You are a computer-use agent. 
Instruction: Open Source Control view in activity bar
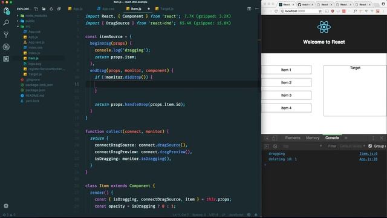click(6, 35)
